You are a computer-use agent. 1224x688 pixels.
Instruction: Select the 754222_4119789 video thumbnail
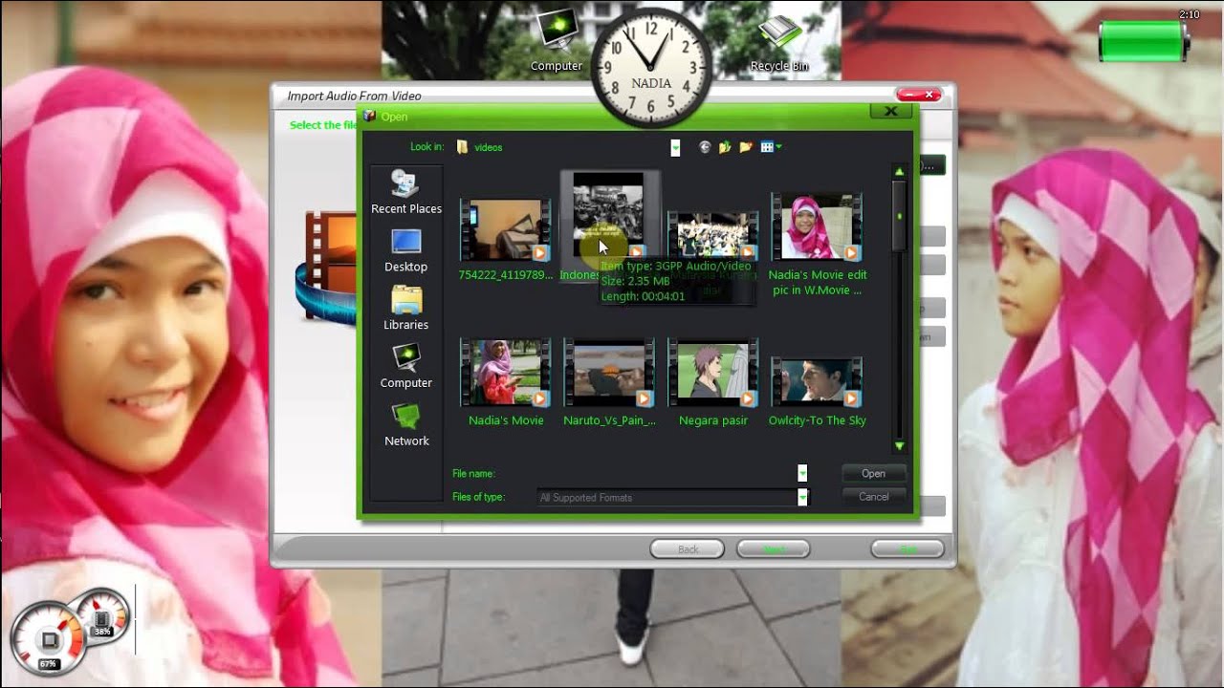pos(505,229)
